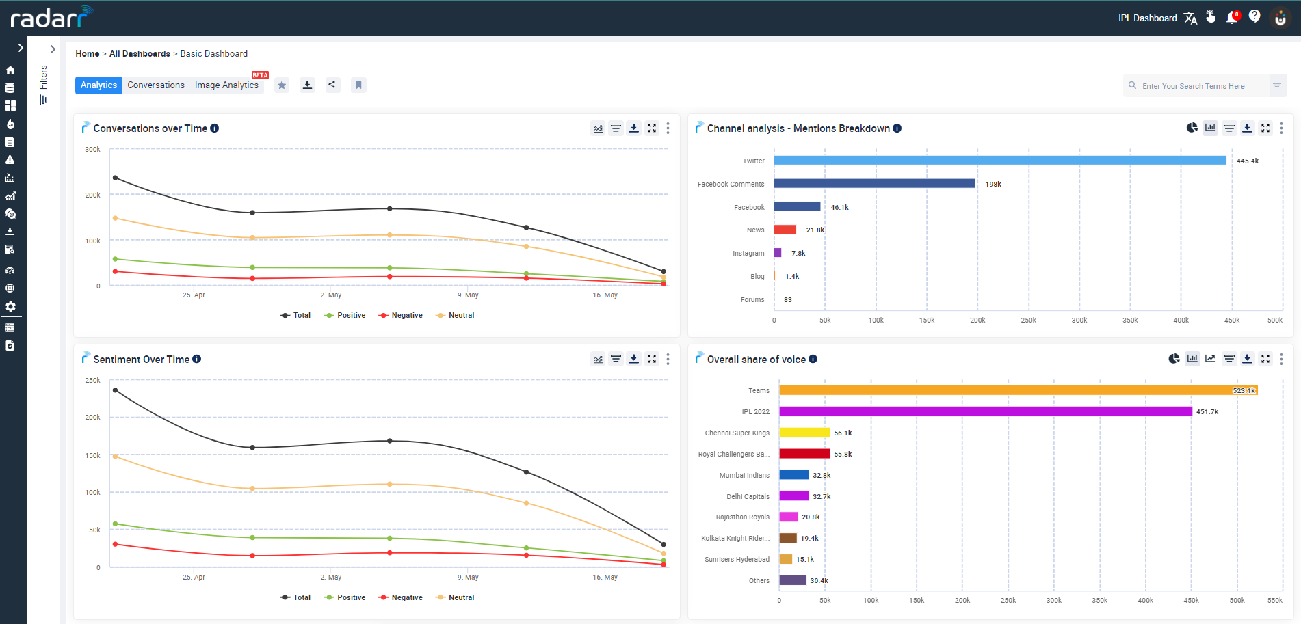Toggle Neutral series in Sentiment Over Time legend
The width and height of the screenshot is (1301, 624).
455,597
